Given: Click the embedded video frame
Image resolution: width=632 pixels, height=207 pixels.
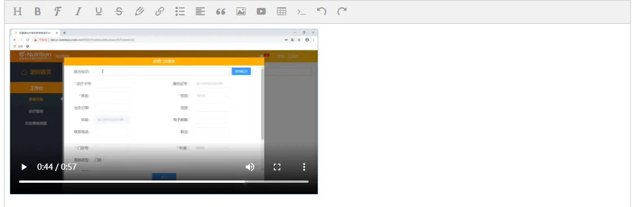Looking at the screenshot, I should [x=164, y=112].
